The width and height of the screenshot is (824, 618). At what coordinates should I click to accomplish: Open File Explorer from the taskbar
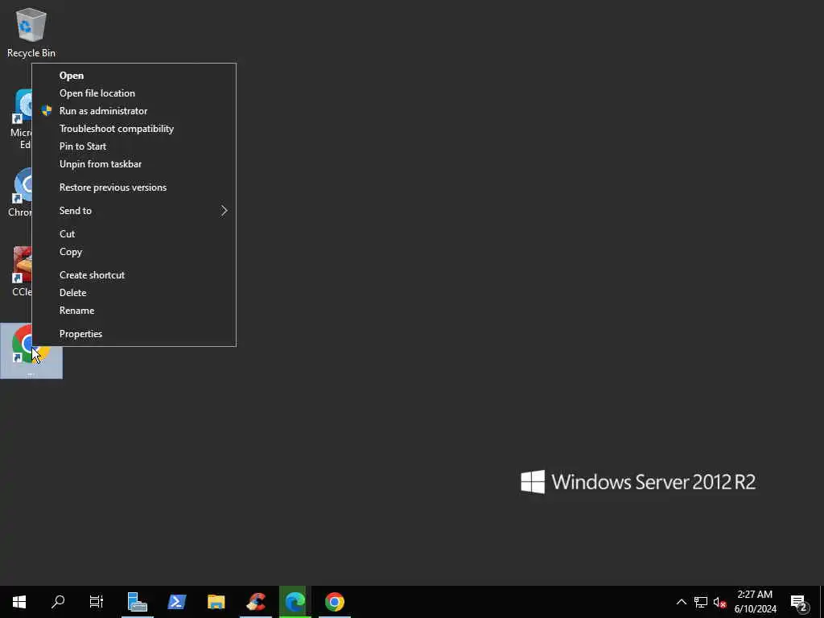pyautogui.click(x=216, y=602)
